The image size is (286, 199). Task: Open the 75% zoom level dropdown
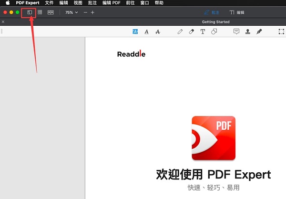71,12
